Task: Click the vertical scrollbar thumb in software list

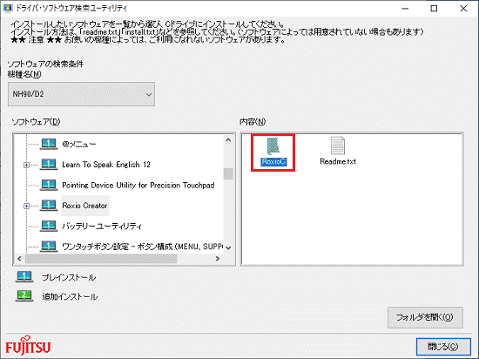Action: coord(228,173)
